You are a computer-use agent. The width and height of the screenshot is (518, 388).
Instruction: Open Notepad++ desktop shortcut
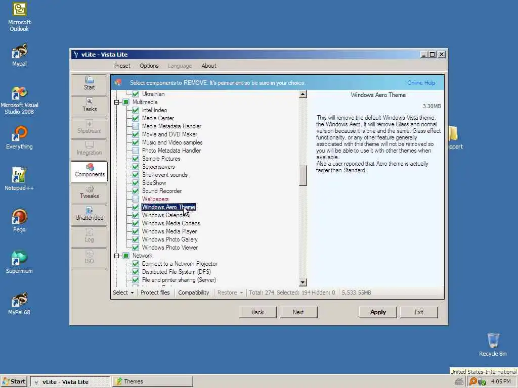[x=19, y=179]
